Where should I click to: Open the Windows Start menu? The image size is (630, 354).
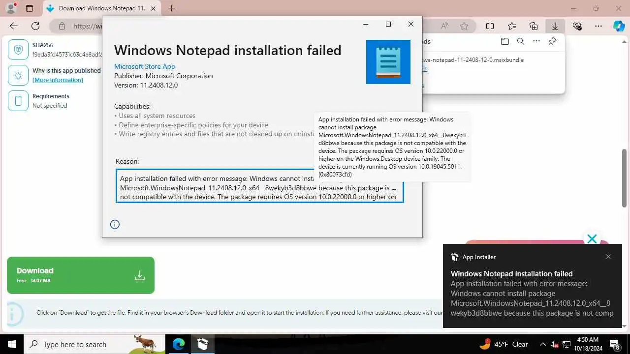[x=12, y=344]
